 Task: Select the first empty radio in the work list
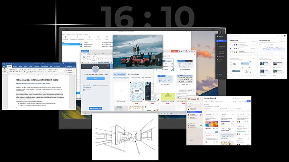[x=230, y=45]
